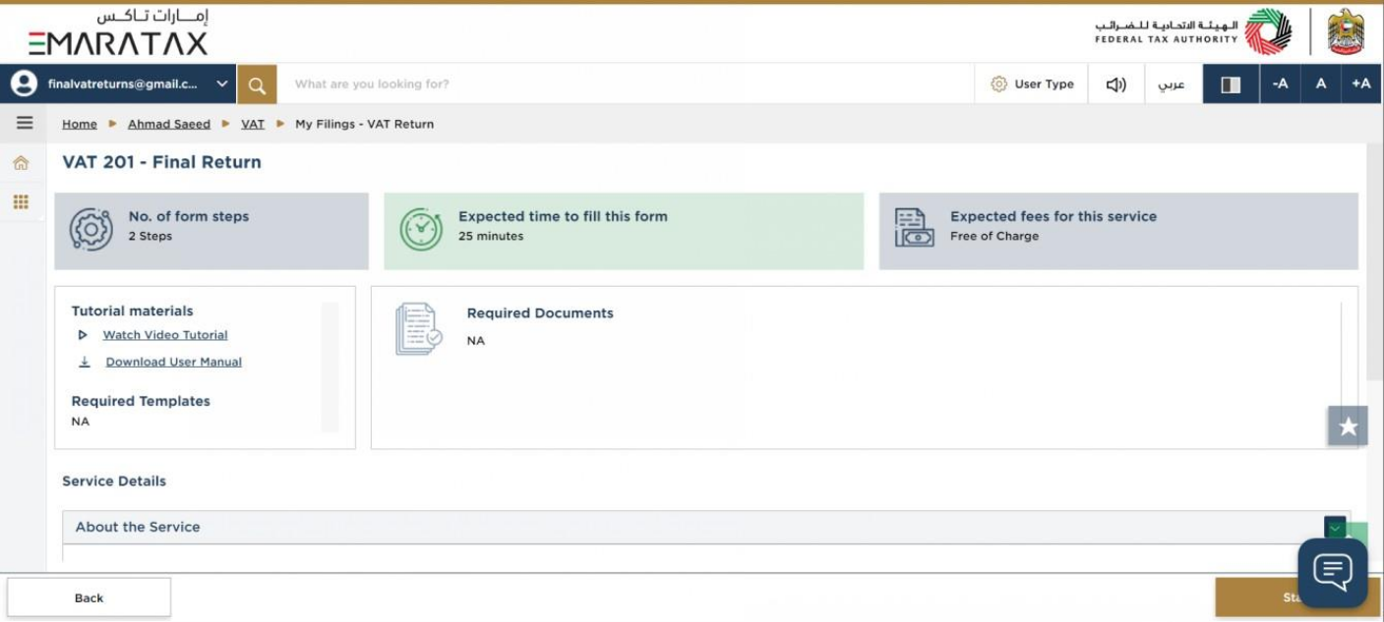Image resolution: width=1384 pixels, height=622 pixels.
Task: Open VAT breadcrumb link
Action: pyautogui.click(x=253, y=124)
